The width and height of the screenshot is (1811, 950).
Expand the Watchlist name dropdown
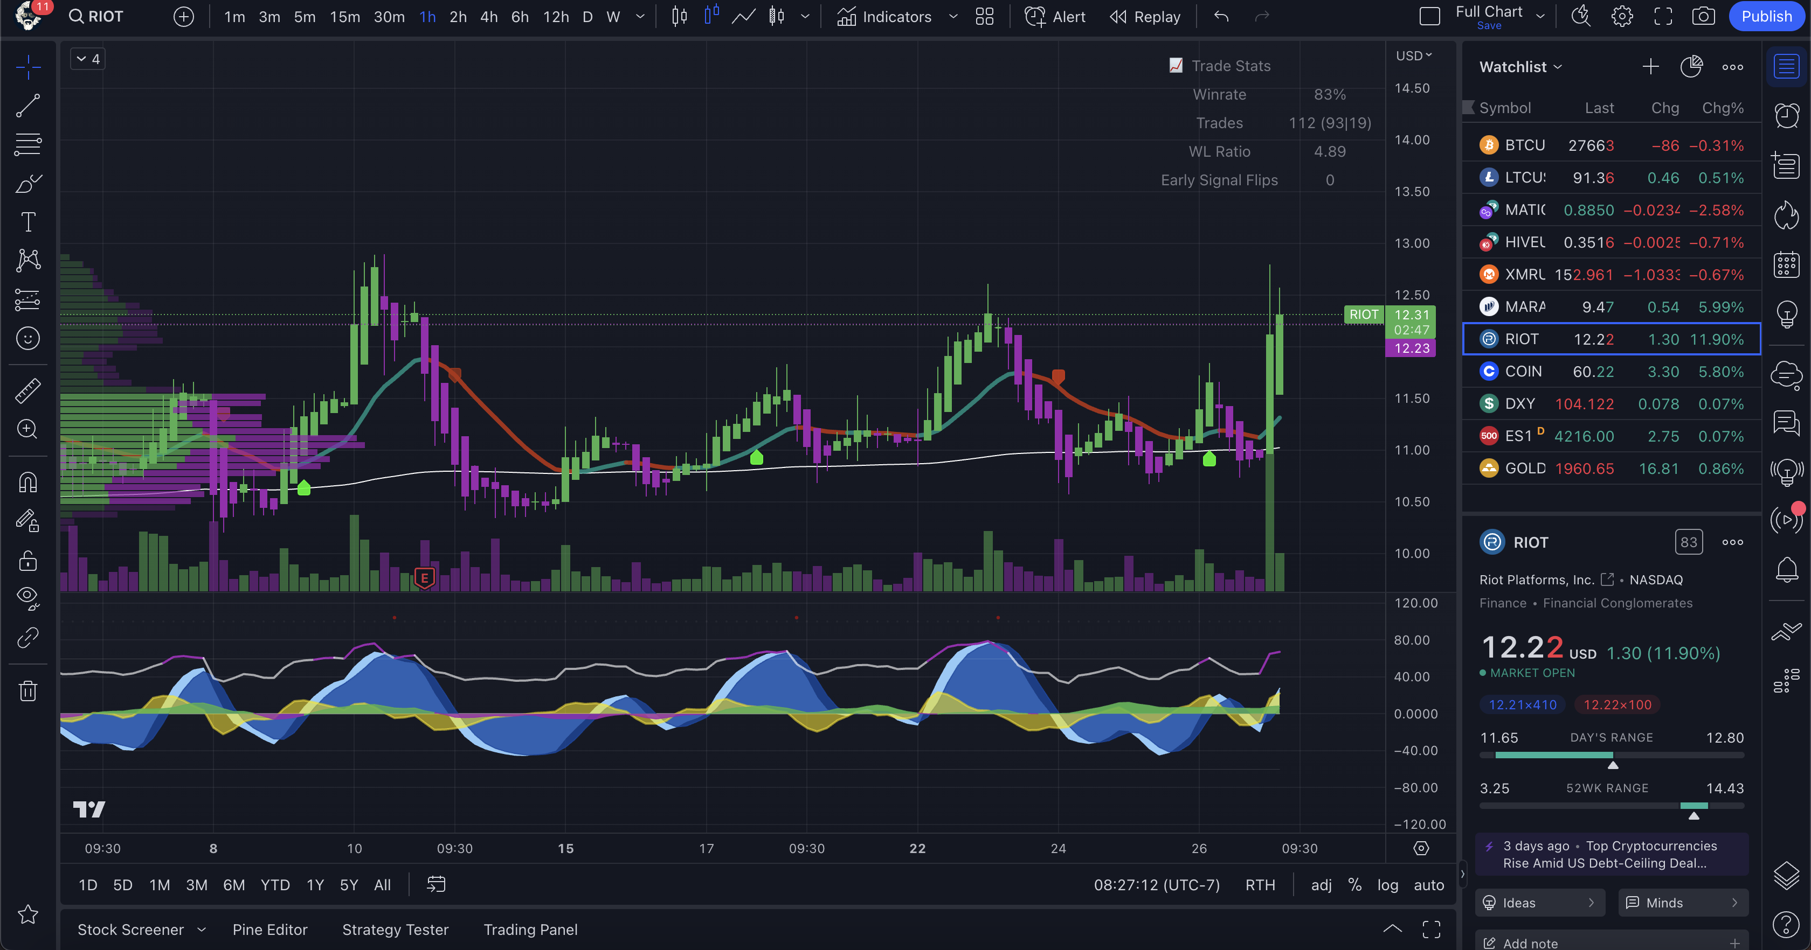(x=1520, y=67)
